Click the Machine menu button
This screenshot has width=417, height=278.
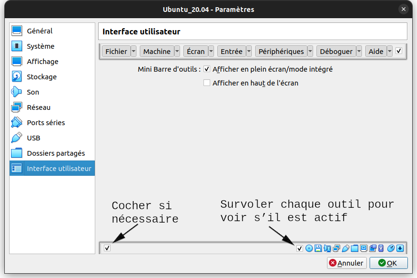coord(157,52)
